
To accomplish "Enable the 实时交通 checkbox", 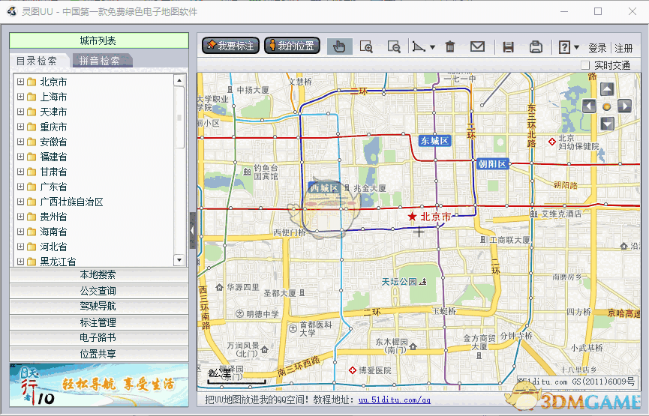I will (585, 65).
